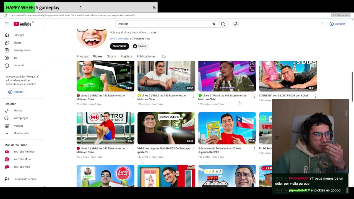This screenshot has width=354, height=199.
Task: Open Noticias in Explorar section
Action: [x=18, y=126]
